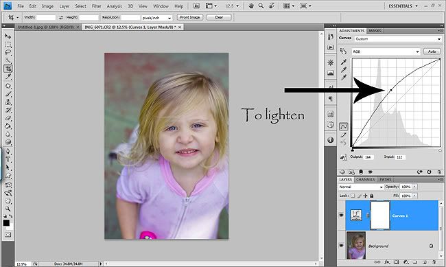Open the blend mode dropdown showing Normal

(361, 187)
